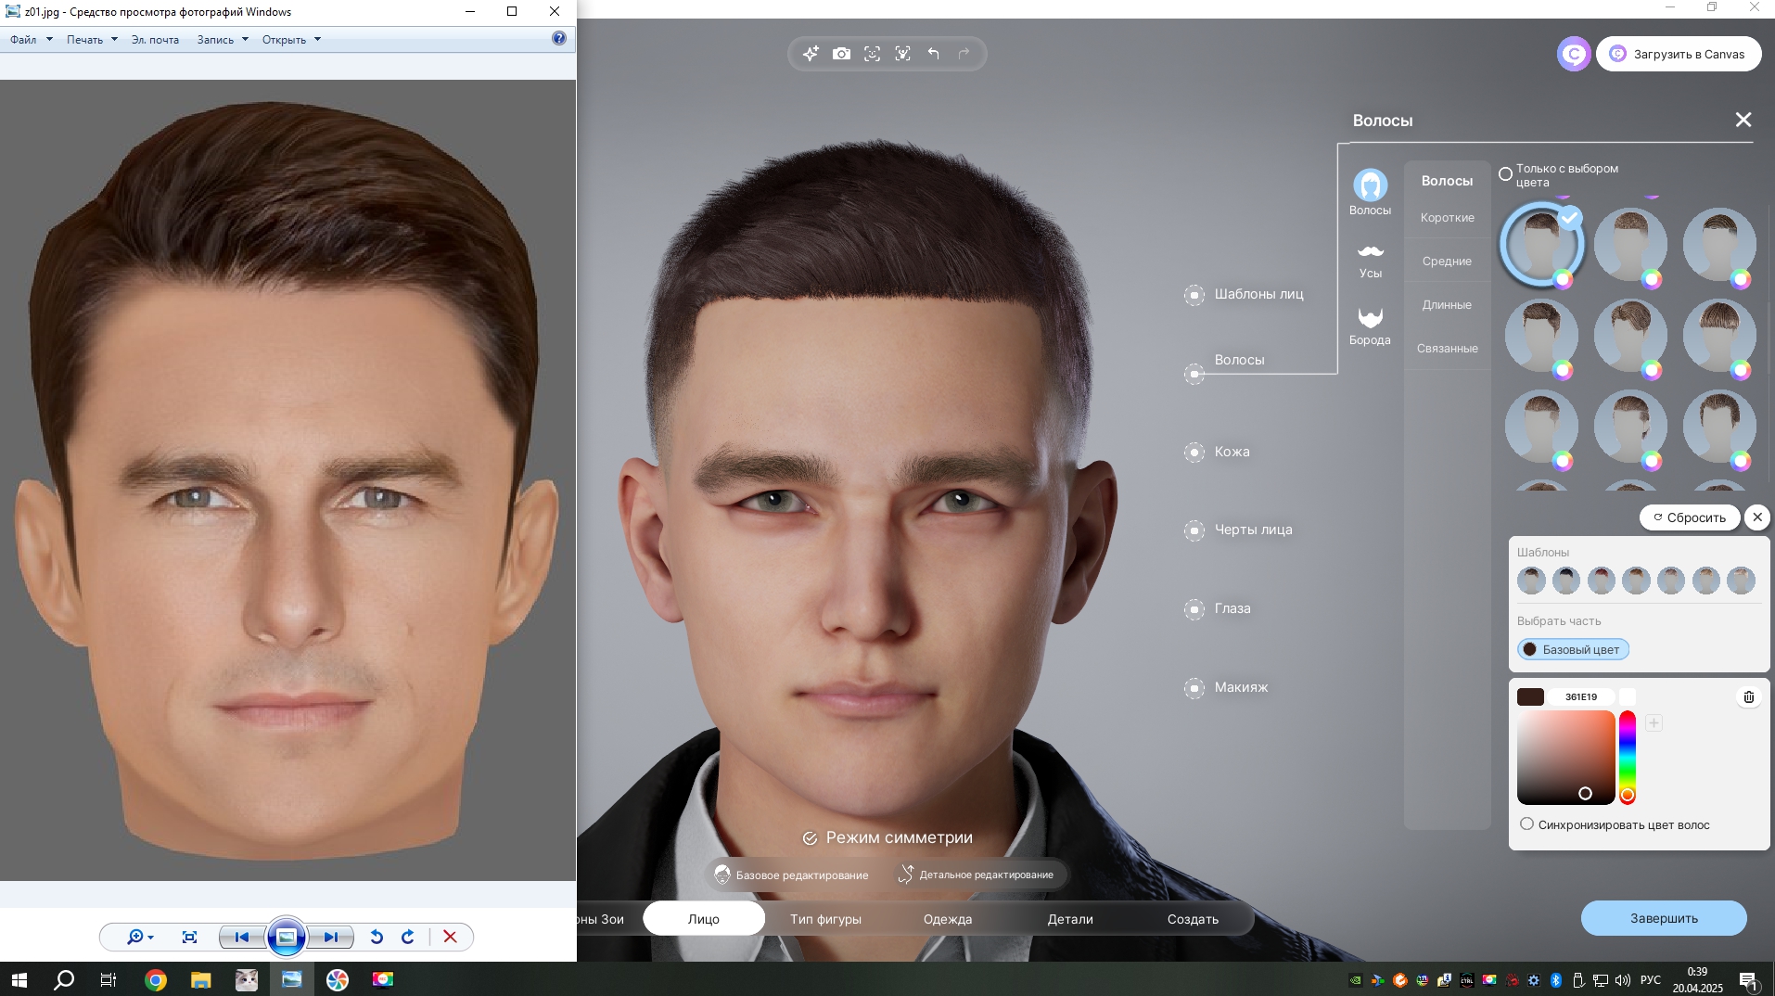1775x996 pixels.
Task: Click the undo arrow in top toolbar
Action: coord(933,54)
